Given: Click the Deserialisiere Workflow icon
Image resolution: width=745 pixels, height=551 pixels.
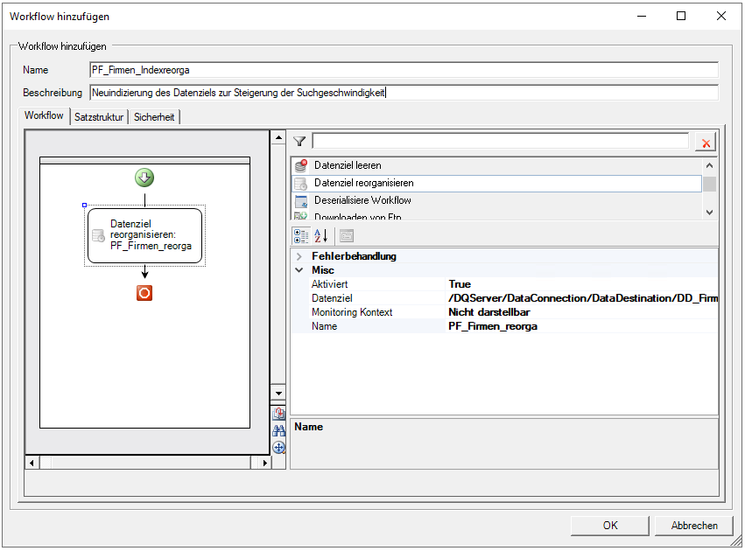Looking at the screenshot, I should click(301, 201).
